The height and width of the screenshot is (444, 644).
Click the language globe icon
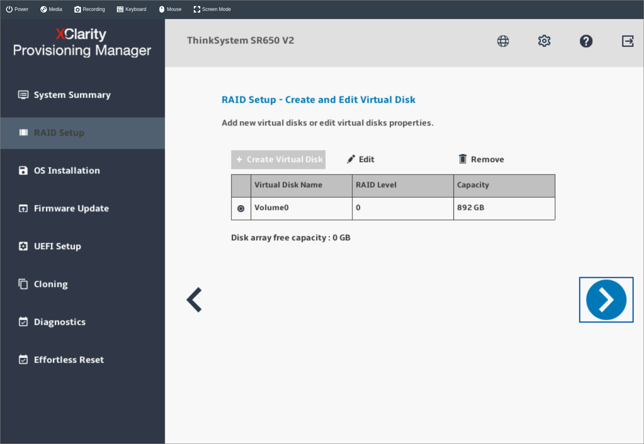(x=503, y=41)
